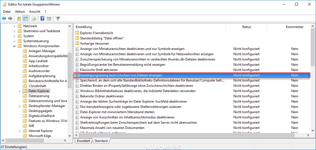Click the Forward arrow toolbar icon

pyautogui.click(x=10, y=19)
